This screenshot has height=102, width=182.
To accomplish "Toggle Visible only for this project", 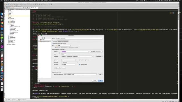I will (53, 44).
